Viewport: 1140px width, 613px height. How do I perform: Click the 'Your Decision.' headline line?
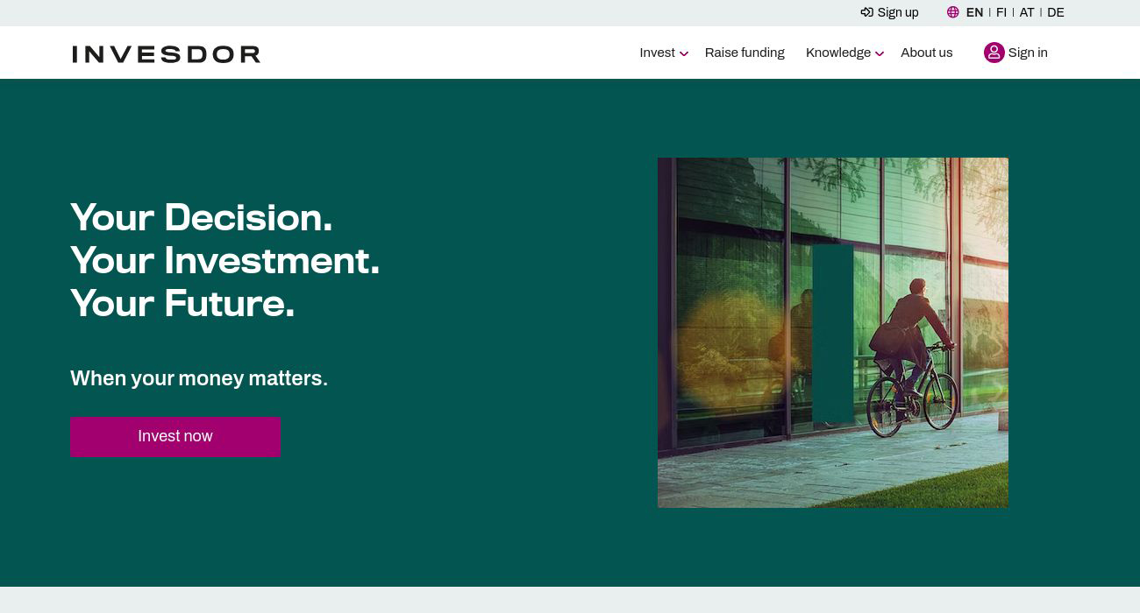(x=202, y=217)
